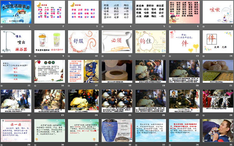Select slide 34 sky-blue thumbnail with red text
The height and width of the screenshot is (146, 234).
tap(184, 130)
